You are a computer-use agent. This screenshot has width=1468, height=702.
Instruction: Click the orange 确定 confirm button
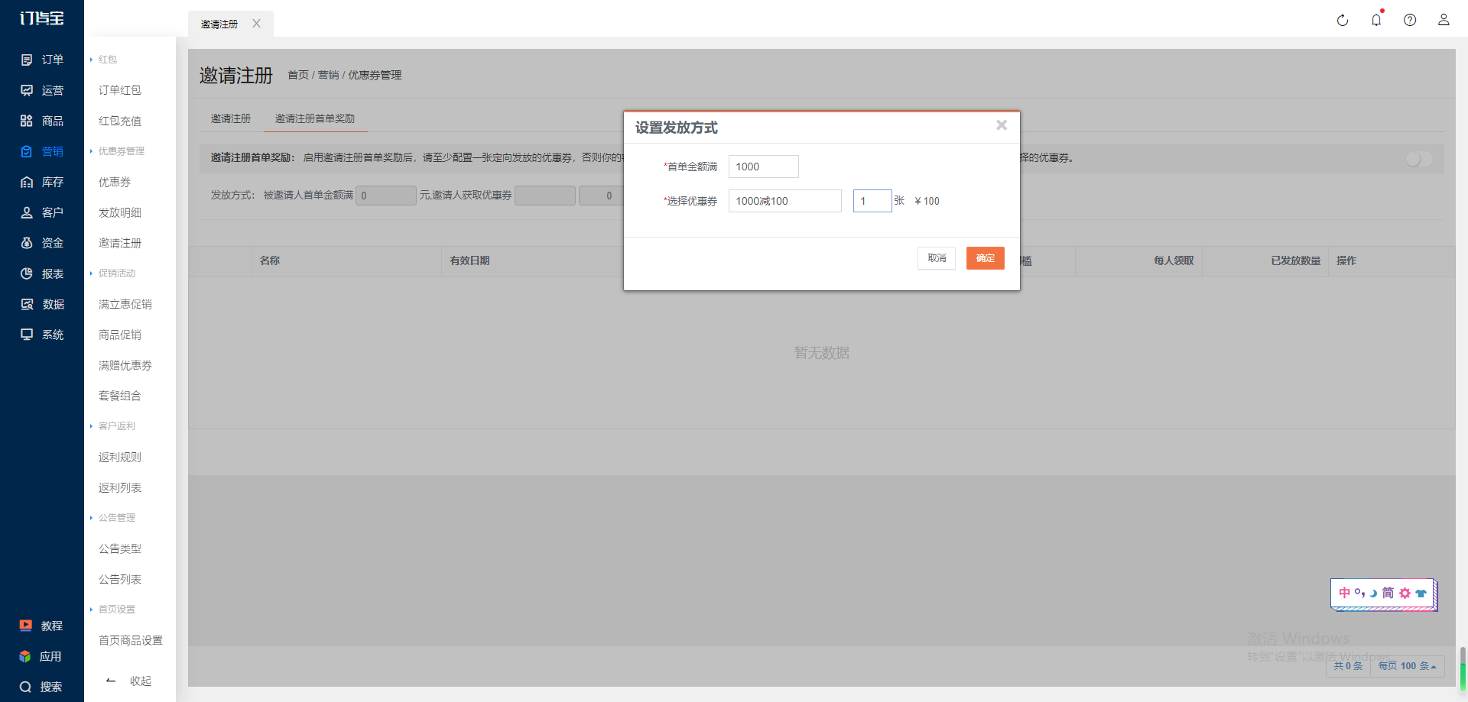coord(986,258)
